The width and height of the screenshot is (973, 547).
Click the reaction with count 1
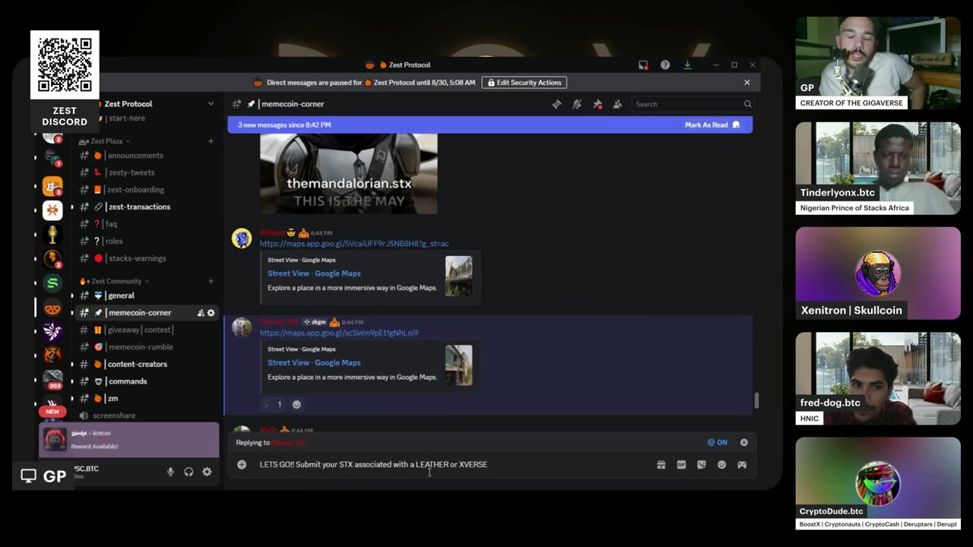click(x=272, y=404)
